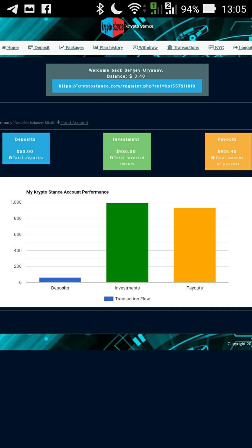The width and height of the screenshot is (252, 448).
Task: Go to the Deposit page
Action: point(39,48)
